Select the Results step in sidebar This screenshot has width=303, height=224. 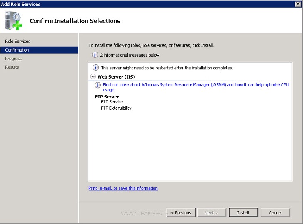coord(12,67)
